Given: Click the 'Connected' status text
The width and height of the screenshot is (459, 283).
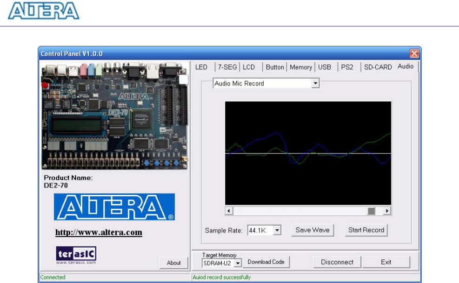Looking at the screenshot, I should pos(53,277).
